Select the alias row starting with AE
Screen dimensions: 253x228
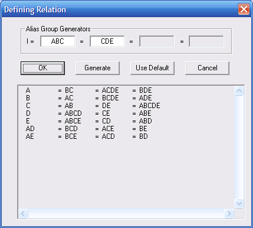pos(87,136)
